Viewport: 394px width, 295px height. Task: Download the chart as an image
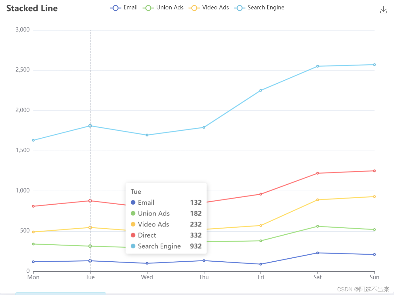pyautogui.click(x=383, y=10)
